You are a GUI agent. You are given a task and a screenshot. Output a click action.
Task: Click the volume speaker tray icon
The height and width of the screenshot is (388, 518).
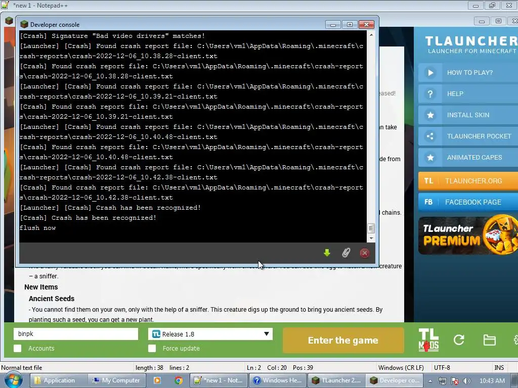[x=467, y=381]
